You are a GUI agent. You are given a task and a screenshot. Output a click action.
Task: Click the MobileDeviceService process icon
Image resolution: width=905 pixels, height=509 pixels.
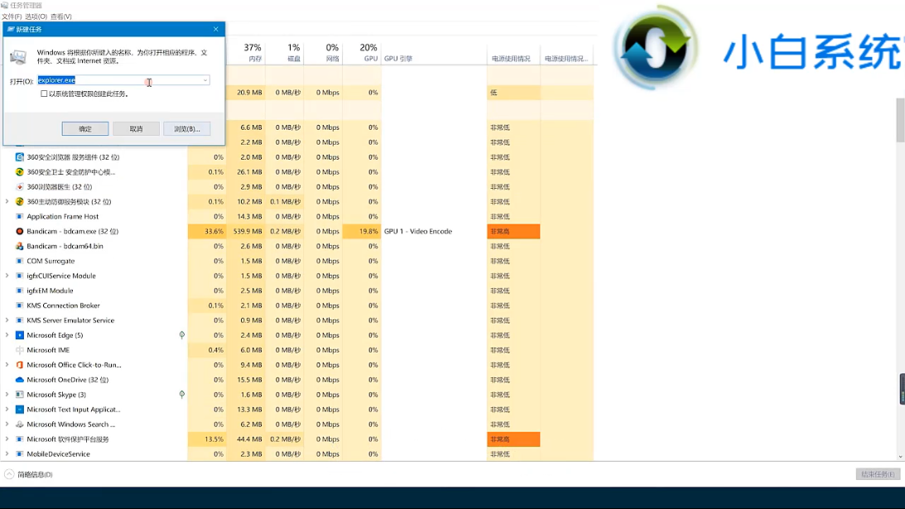tap(20, 454)
